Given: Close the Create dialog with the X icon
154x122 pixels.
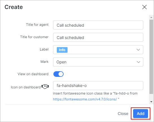Looking at the screenshot, I should (144, 7).
